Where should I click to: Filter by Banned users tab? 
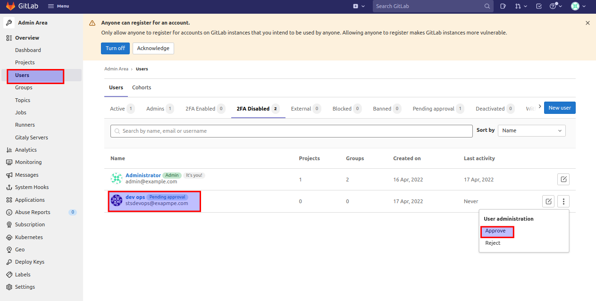387,109
